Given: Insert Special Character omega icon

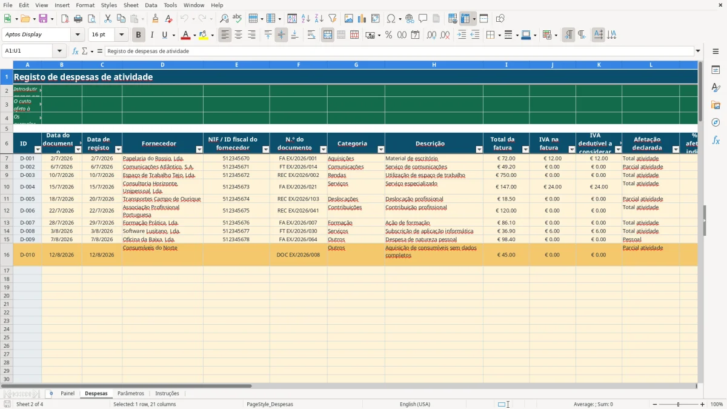Looking at the screenshot, I should pyautogui.click(x=391, y=19).
